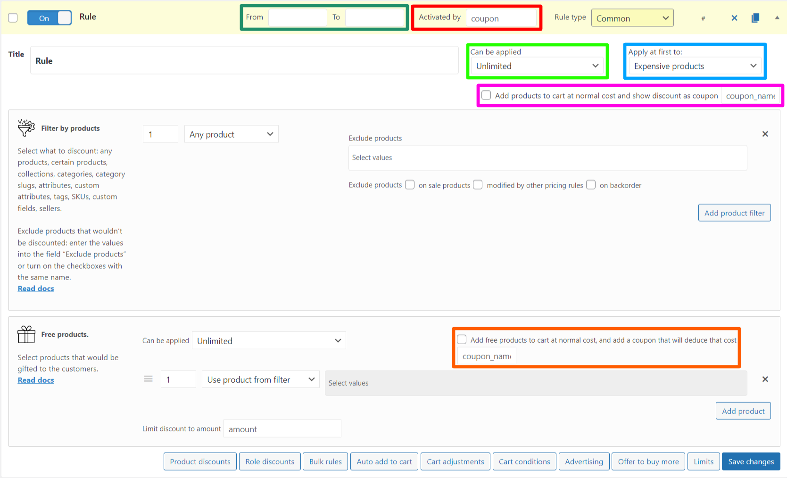Open the Any product filter dropdown
The image size is (787, 478).
tap(232, 134)
